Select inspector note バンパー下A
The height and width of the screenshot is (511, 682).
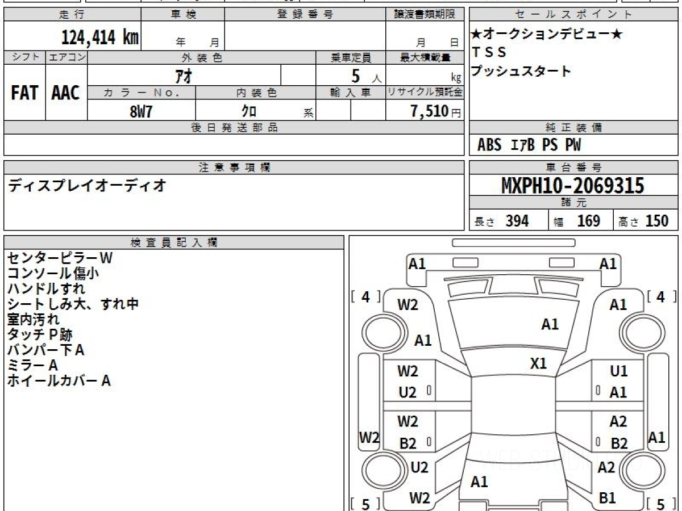[45, 350]
